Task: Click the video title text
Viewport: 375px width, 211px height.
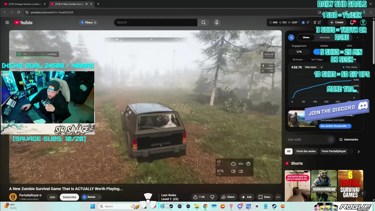Action: tap(66, 189)
